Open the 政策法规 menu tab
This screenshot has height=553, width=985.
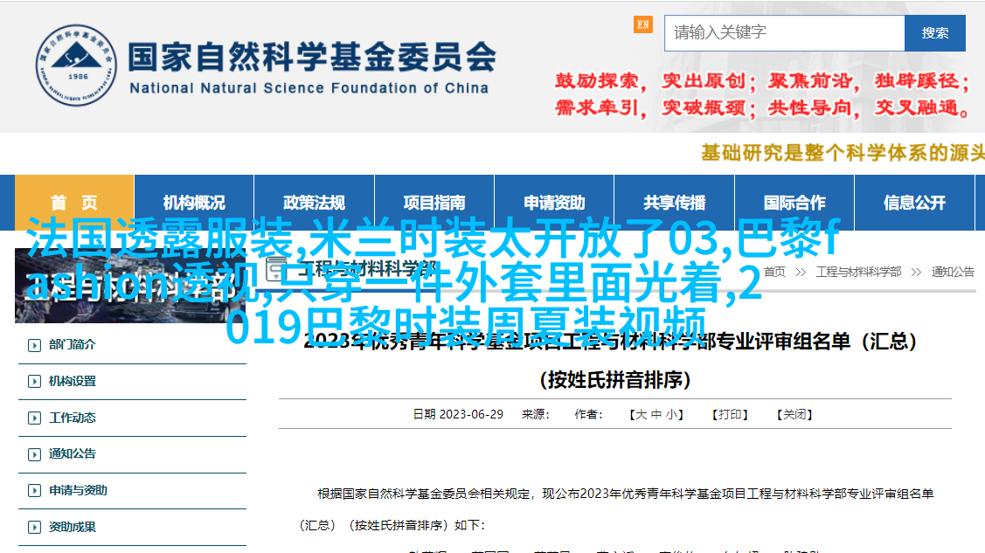[x=314, y=202]
